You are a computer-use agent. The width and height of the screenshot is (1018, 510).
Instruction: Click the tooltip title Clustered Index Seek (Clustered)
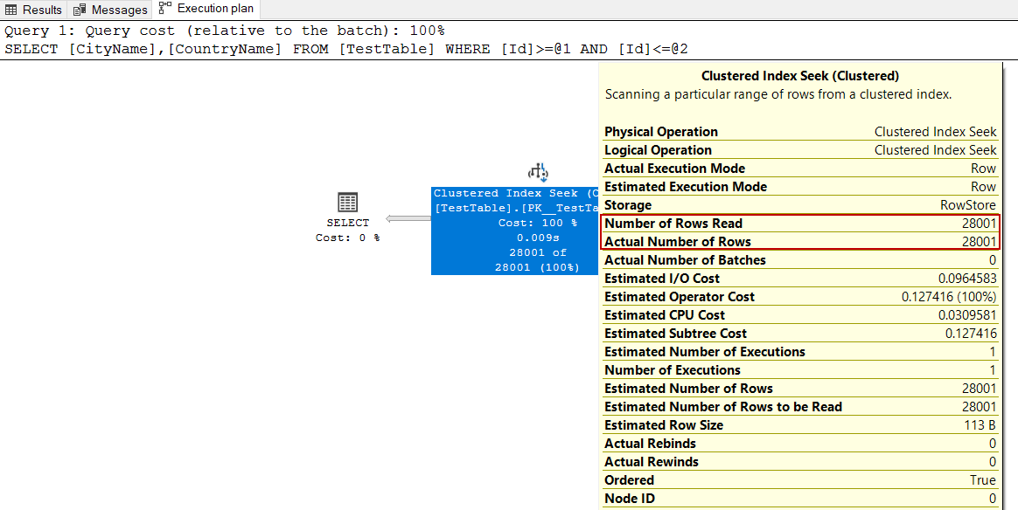click(x=799, y=76)
